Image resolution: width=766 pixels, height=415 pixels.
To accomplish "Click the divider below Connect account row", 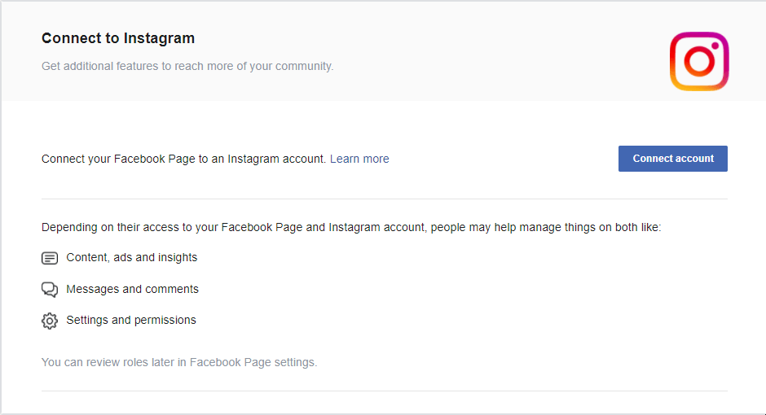I will point(385,199).
